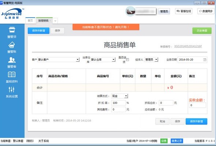216x146 pixels.
Task: Click the 序号 column header
Action: point(40,76)
